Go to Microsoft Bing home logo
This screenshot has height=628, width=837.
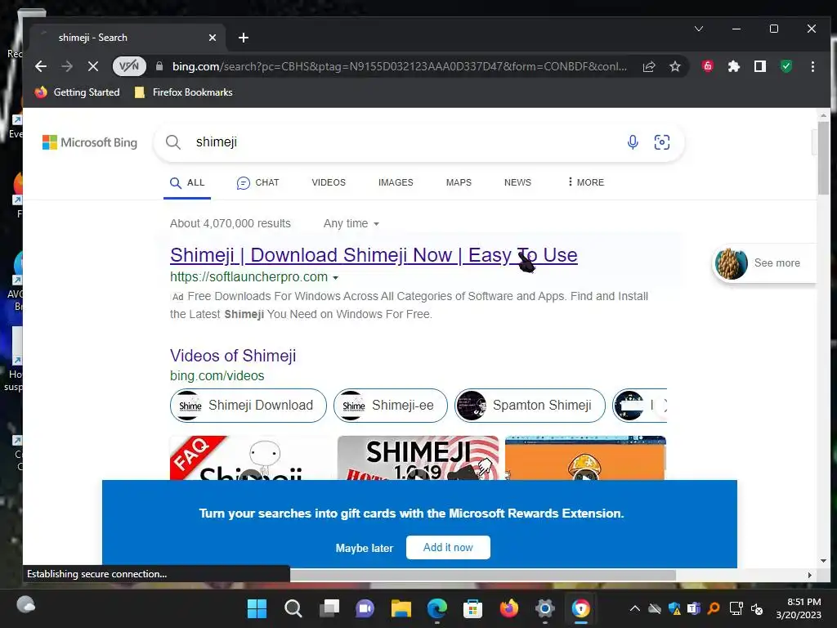point(90,142)
